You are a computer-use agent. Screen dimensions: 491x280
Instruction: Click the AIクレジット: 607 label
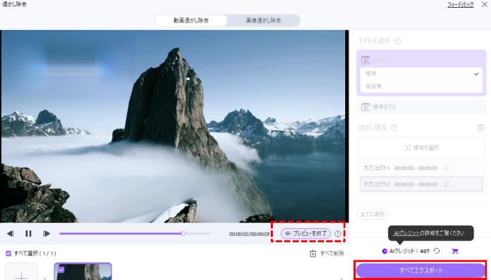pos(409,251)
